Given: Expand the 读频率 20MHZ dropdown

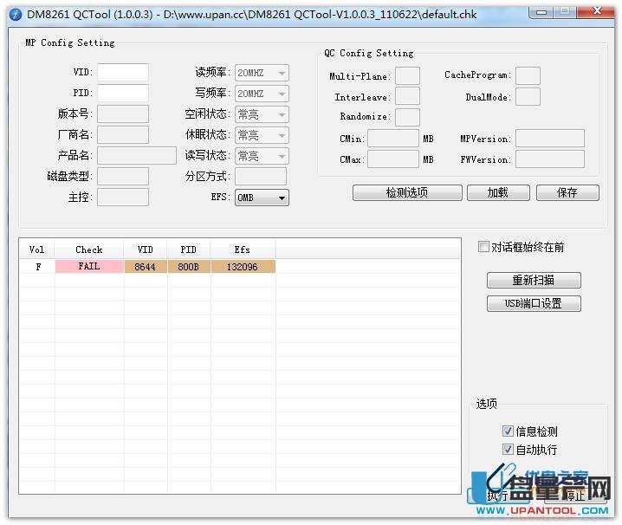Looking at the screenshot, I should click(x=262, y=73).
